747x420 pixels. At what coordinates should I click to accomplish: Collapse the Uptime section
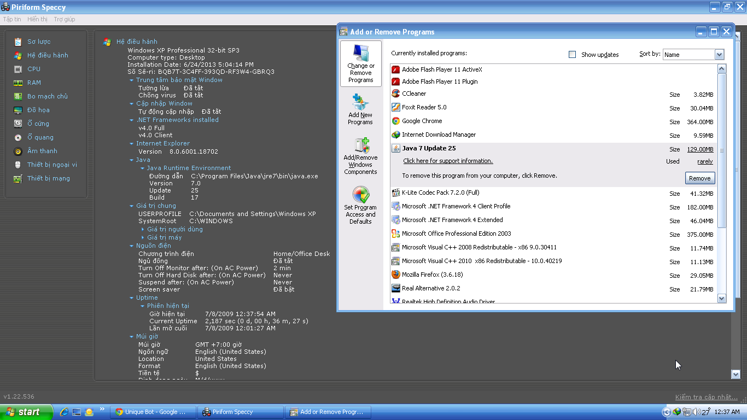coord(131,298)
